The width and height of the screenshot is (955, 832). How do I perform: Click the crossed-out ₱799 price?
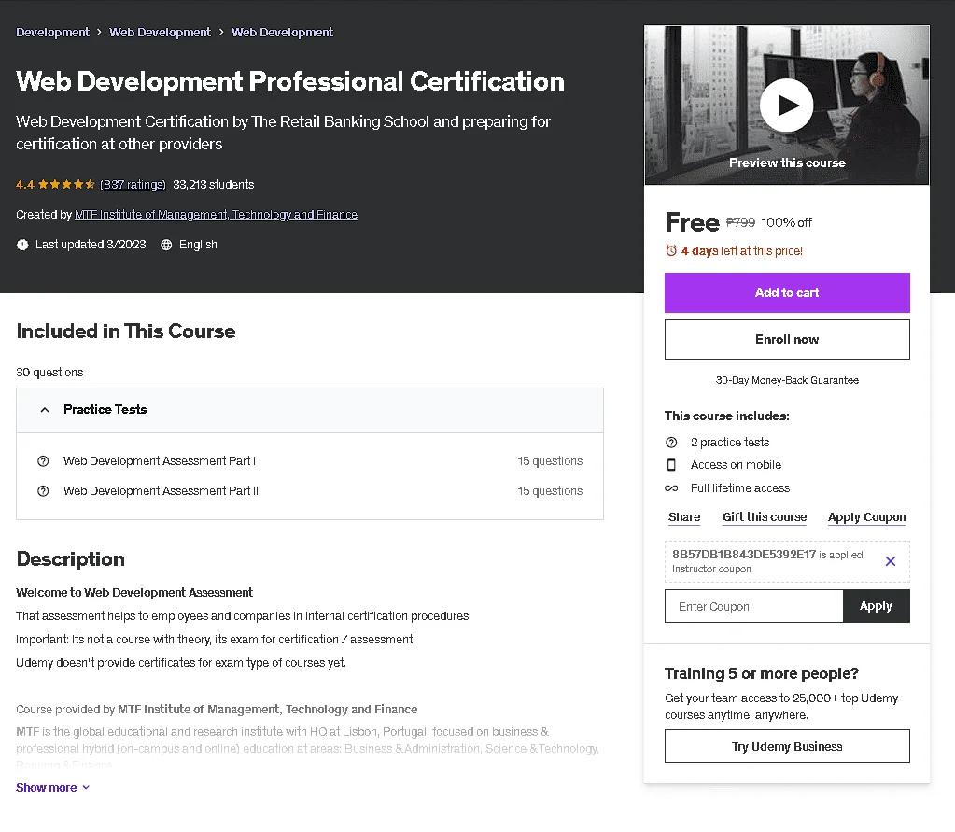click(x=740, y=223)
